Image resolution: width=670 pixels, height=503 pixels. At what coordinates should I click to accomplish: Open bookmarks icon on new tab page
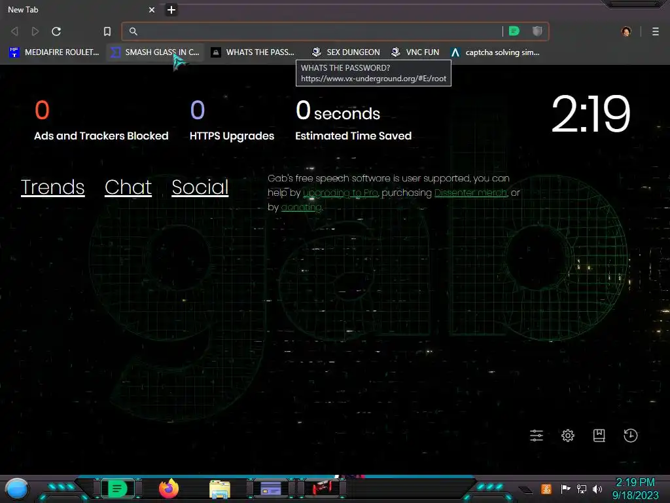599,436
